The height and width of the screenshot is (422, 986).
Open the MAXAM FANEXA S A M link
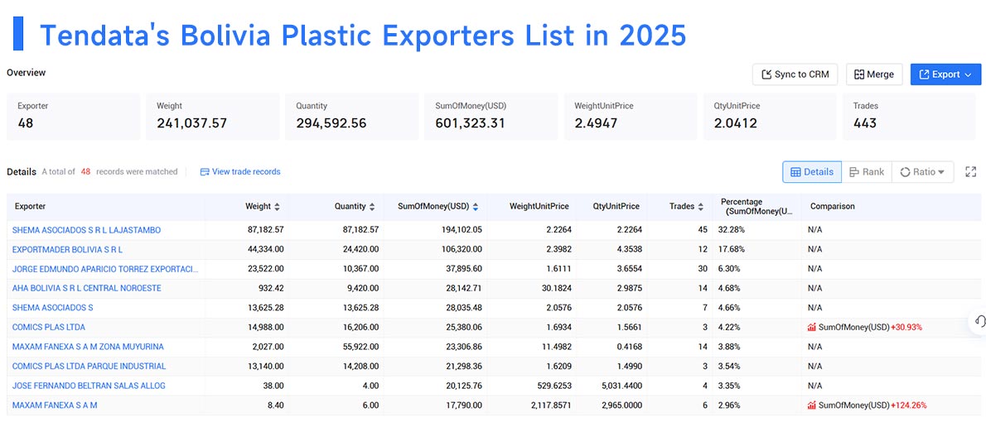click(x=55, y=405)
